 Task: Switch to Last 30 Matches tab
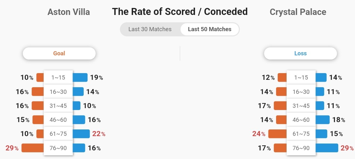point(150,29)
